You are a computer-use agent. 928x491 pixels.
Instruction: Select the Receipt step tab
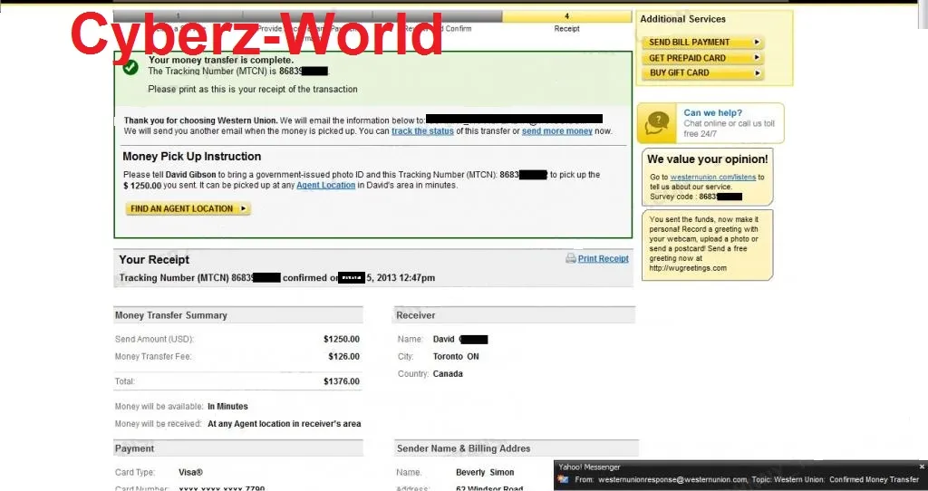[x=567, y=23]
